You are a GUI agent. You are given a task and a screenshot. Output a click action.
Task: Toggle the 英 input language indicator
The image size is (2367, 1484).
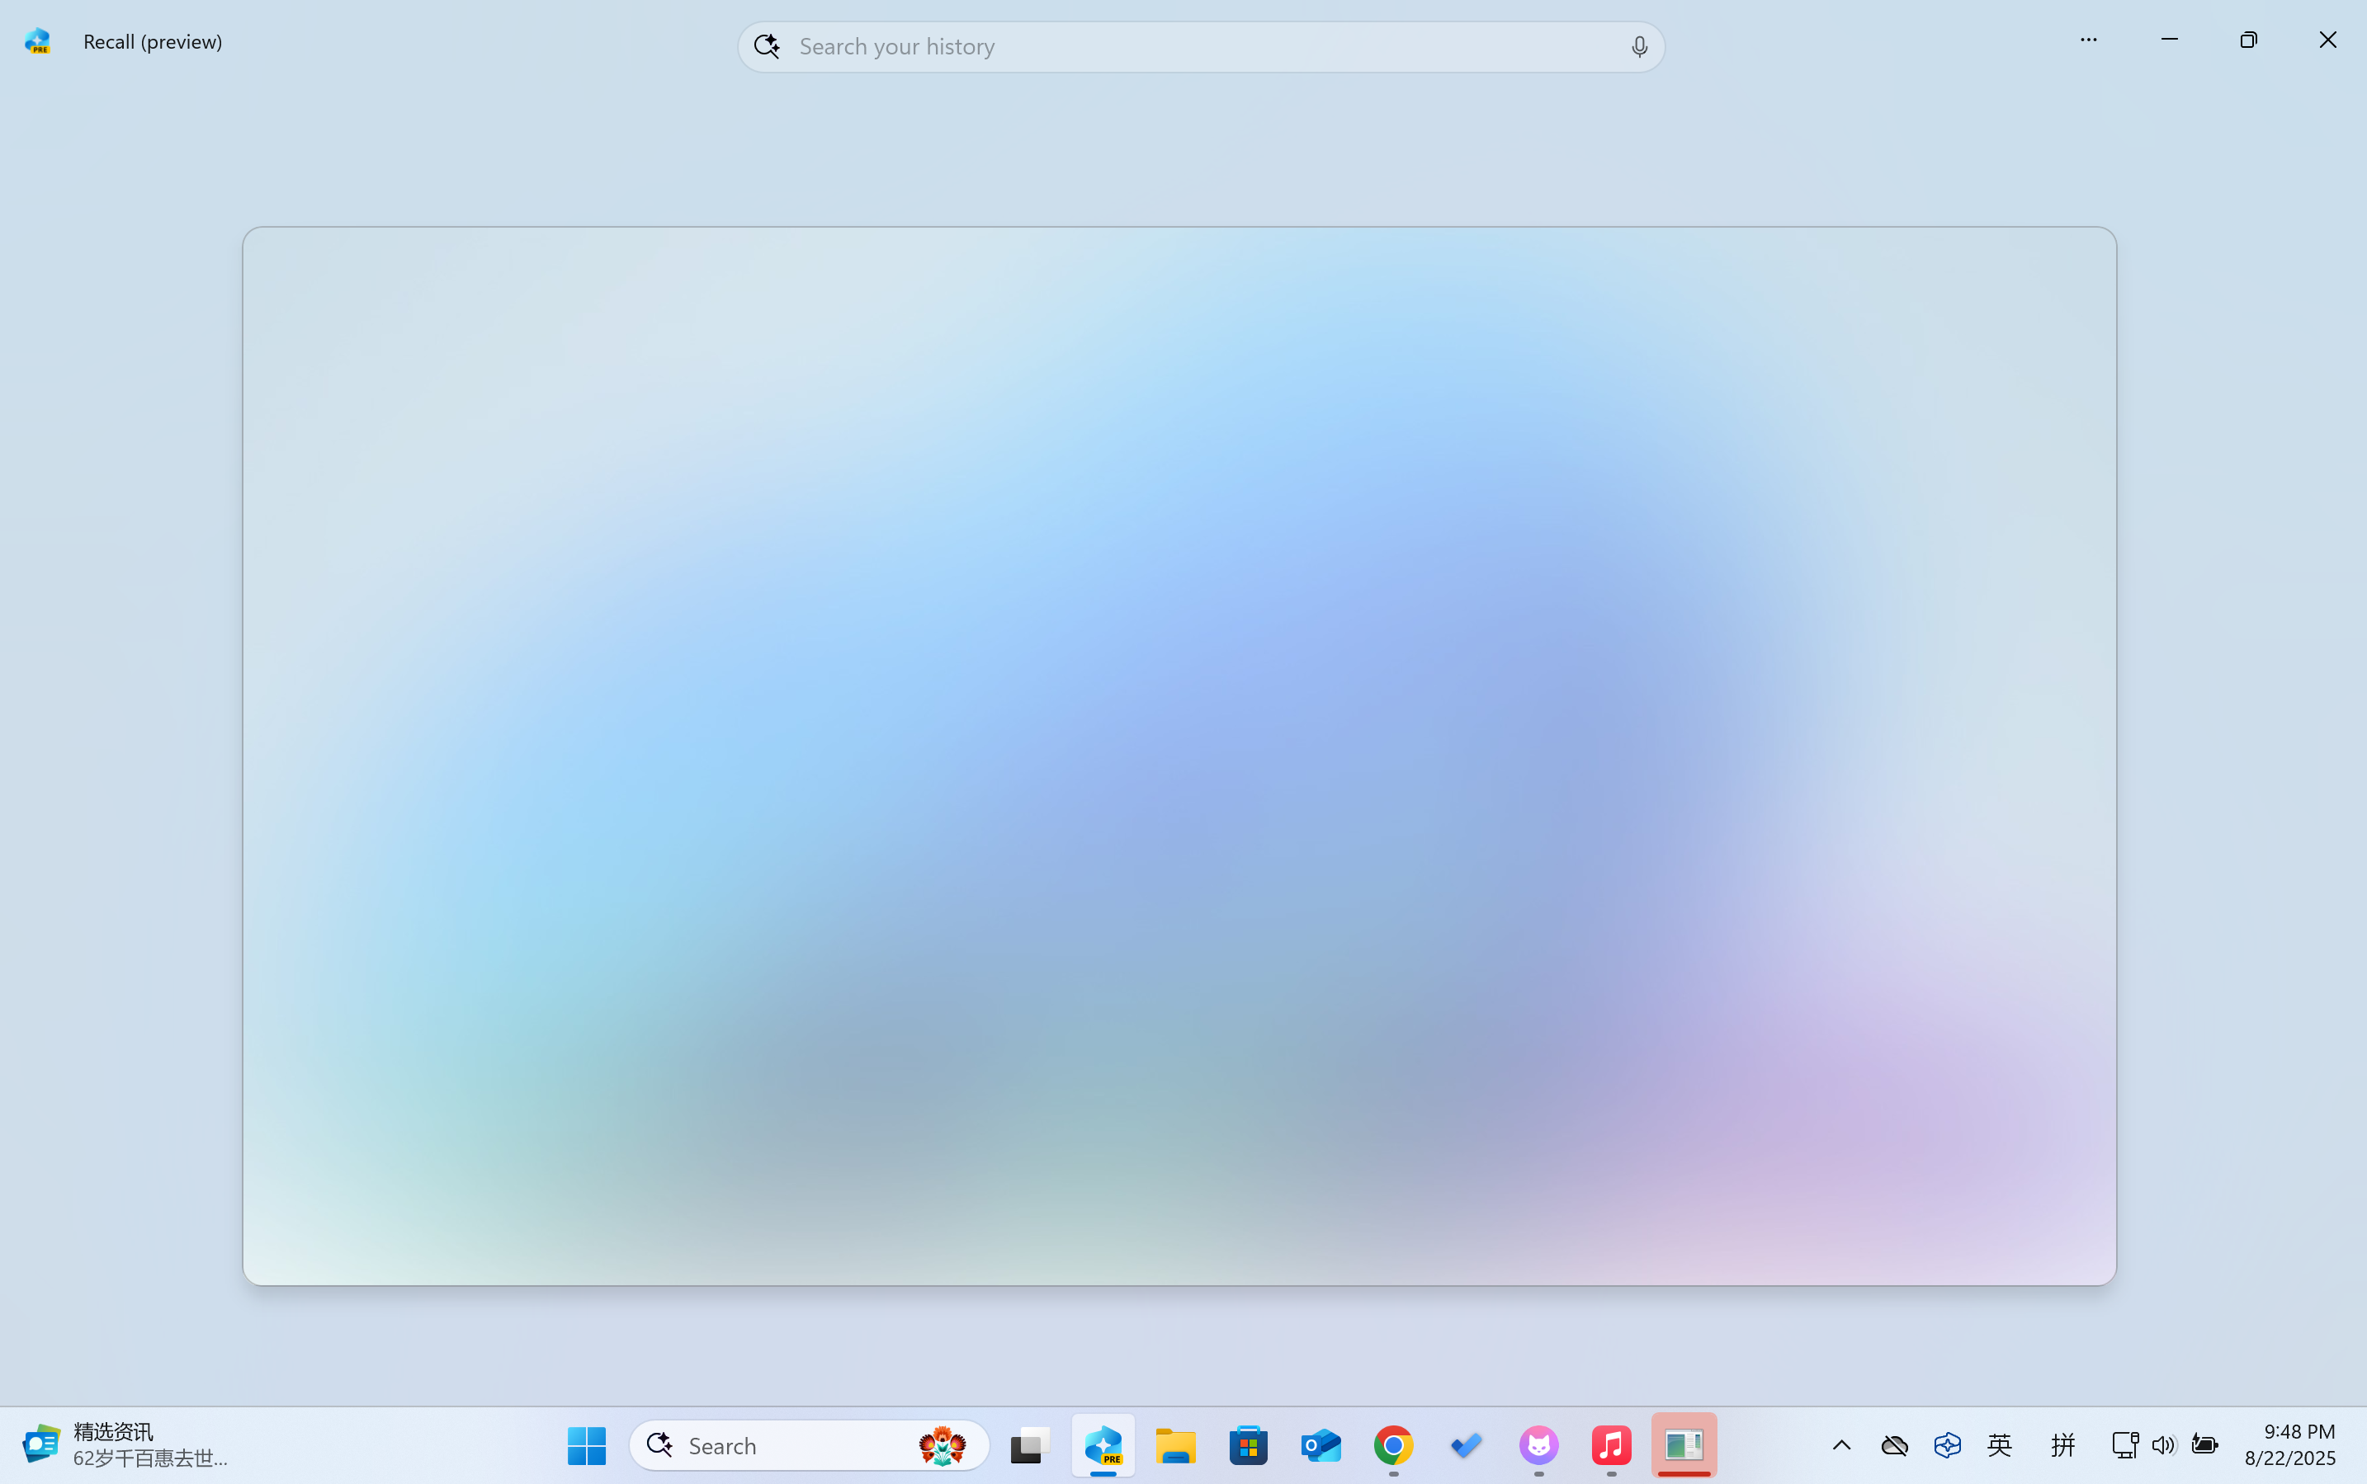pos(1999,1444)
